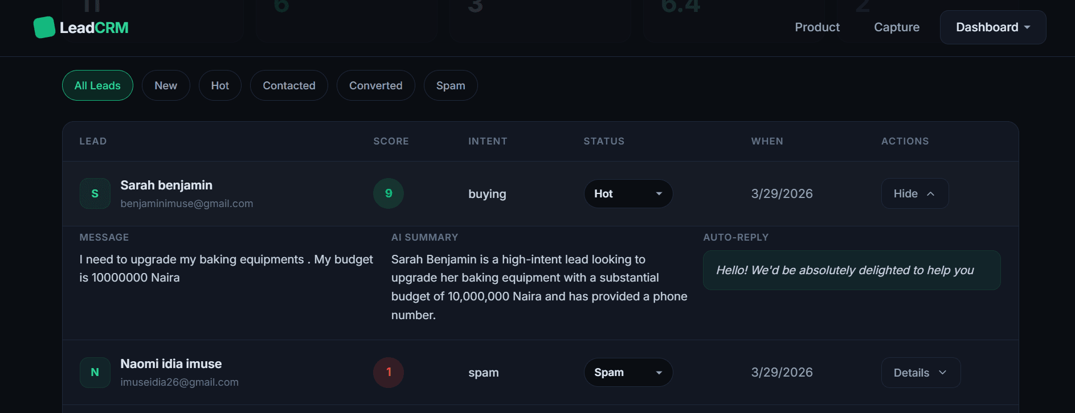The height and width of the screenshot is (413, 1075).
Task: Click the Naomi idia imuse name
Action: tap(171, 364)
